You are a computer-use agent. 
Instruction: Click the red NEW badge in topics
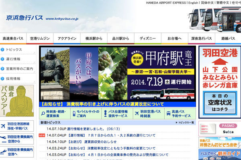pos(42,136)
